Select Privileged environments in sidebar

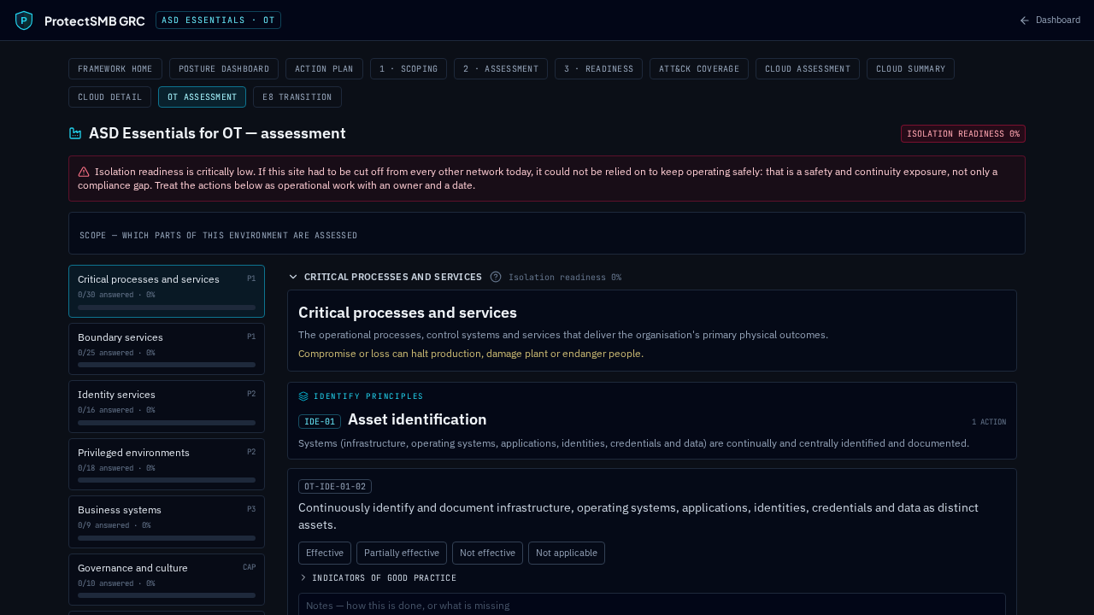(167, 465)
